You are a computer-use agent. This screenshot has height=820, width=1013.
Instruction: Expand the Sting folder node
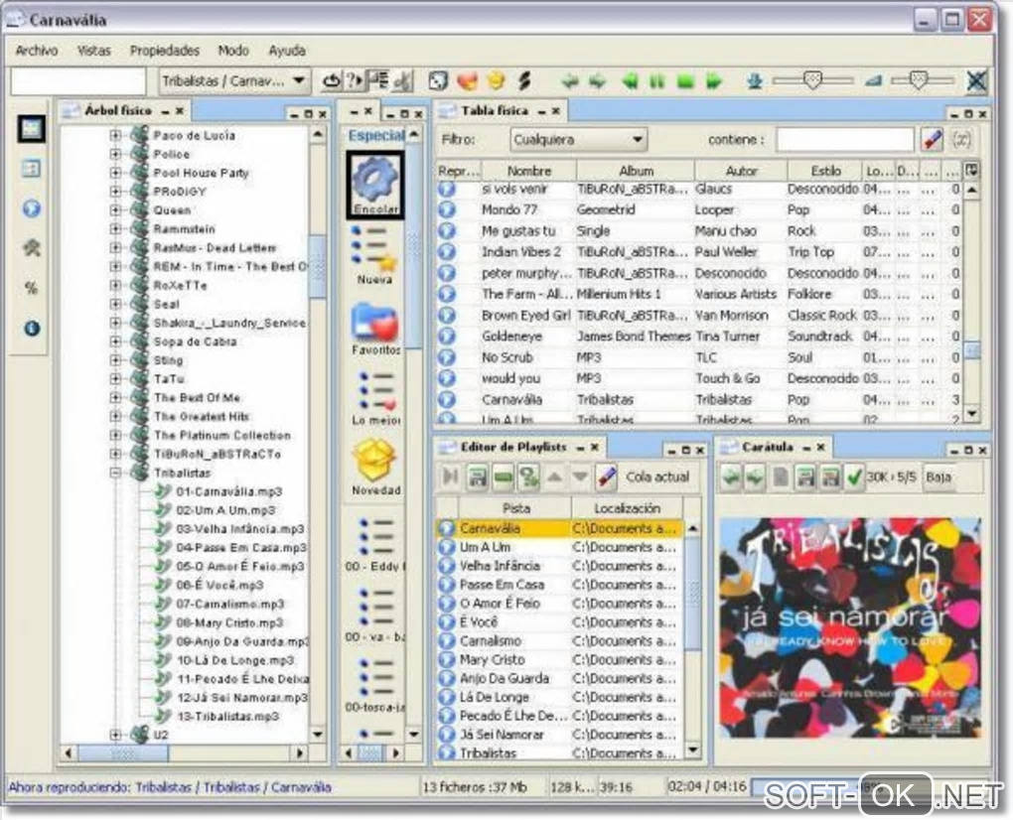[115, 359]
